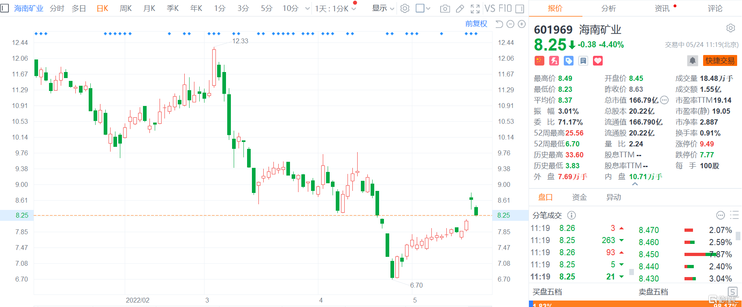
Task: Open the 分析 analysis tab
Action: [609, 8]
